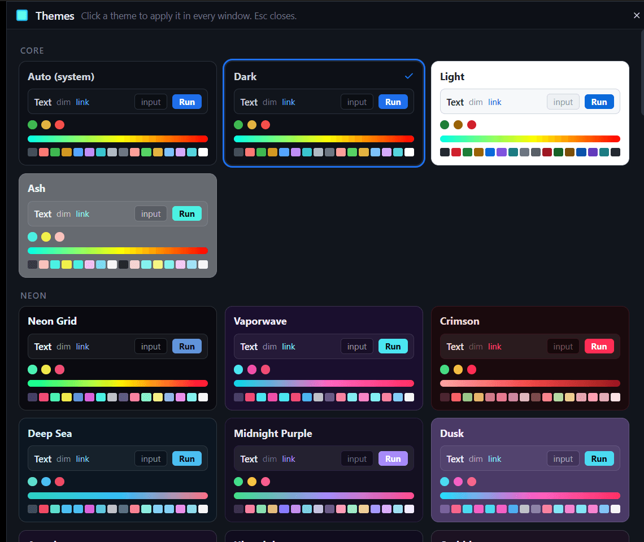The image size is (644, 542).
Task: Click the link text in Midnight Purple preview
Action: 288,458
